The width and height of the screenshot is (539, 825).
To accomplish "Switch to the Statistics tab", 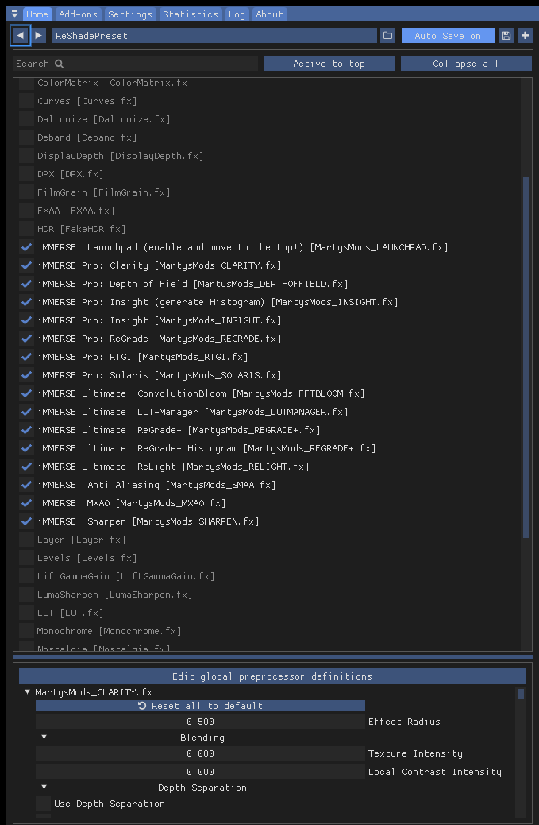I will (191, 14).
